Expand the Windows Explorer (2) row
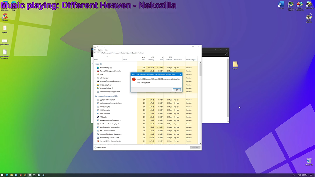This screenshot has width=315, height=177. click(x=95, y=88)
